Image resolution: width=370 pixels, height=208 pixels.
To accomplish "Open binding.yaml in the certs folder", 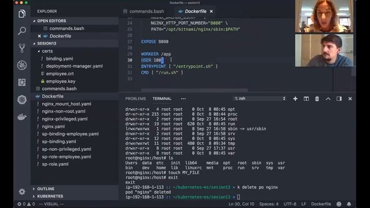I will [60, 58].
